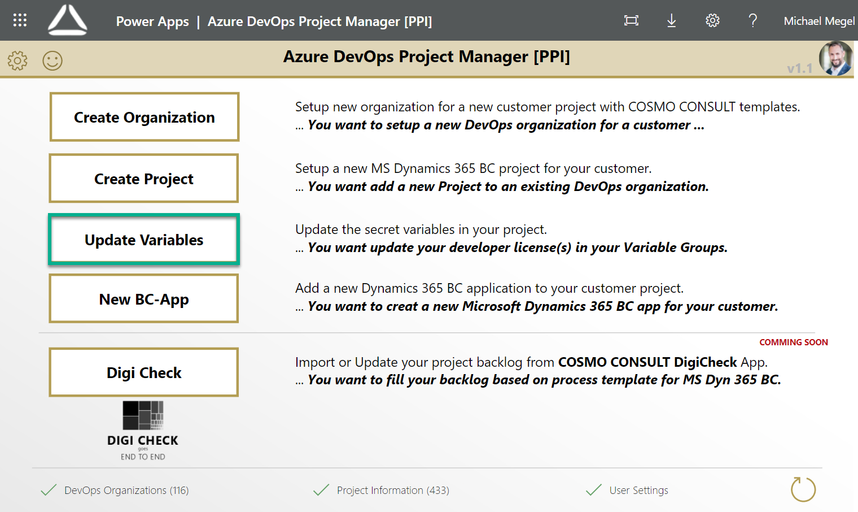
Task: Open the Digi Check button
Action: click(144, 372)
